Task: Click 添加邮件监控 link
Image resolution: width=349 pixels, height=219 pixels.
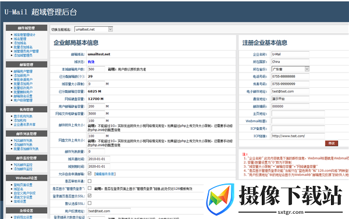Action: pyautogui.click(x=23, y=169)
